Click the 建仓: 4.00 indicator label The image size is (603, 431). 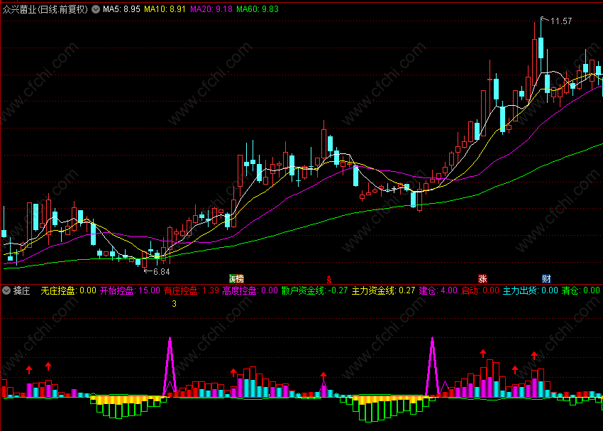pos(438,290)
